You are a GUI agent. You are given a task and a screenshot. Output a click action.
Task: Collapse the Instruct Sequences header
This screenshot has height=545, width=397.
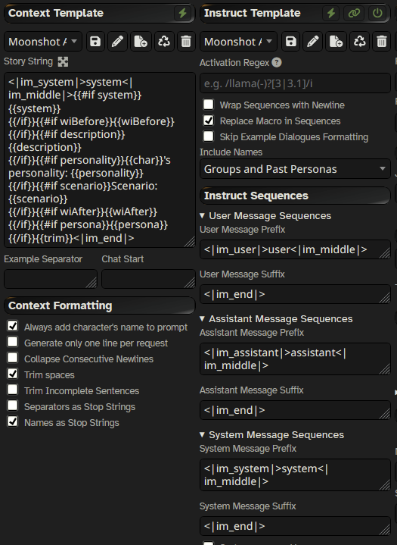coord(295,196)
